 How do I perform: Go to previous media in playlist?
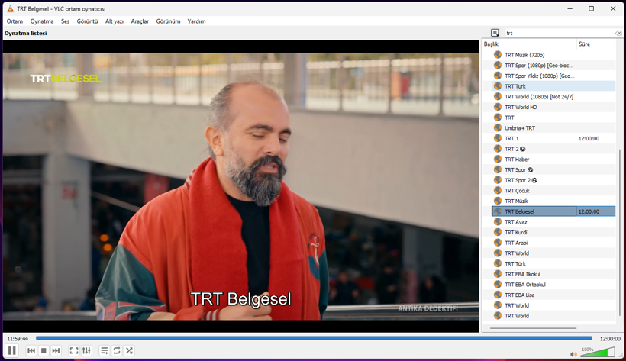tap(31, 350)
